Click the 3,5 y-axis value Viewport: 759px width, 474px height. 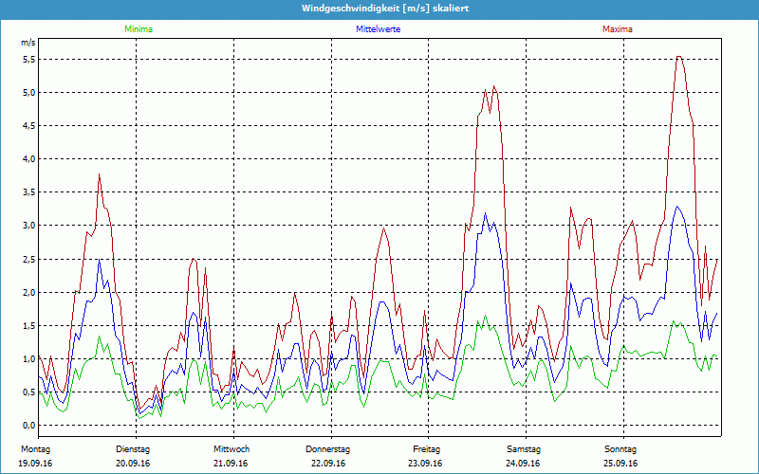(x=30, y=192)
